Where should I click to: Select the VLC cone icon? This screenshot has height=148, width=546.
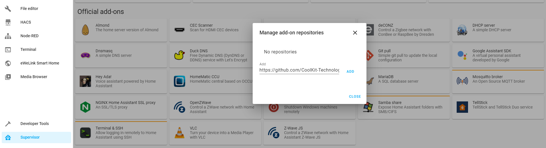[x=179, y=133]
